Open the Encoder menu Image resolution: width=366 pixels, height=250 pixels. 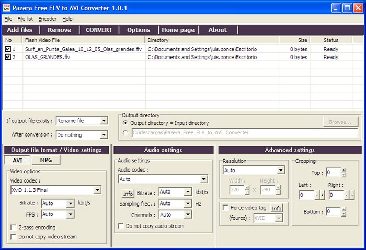47,19
